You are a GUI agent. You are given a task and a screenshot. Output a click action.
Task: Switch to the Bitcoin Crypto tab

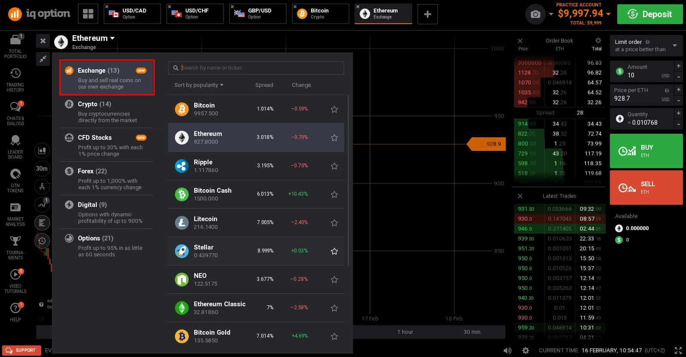(x=321, y=14)
